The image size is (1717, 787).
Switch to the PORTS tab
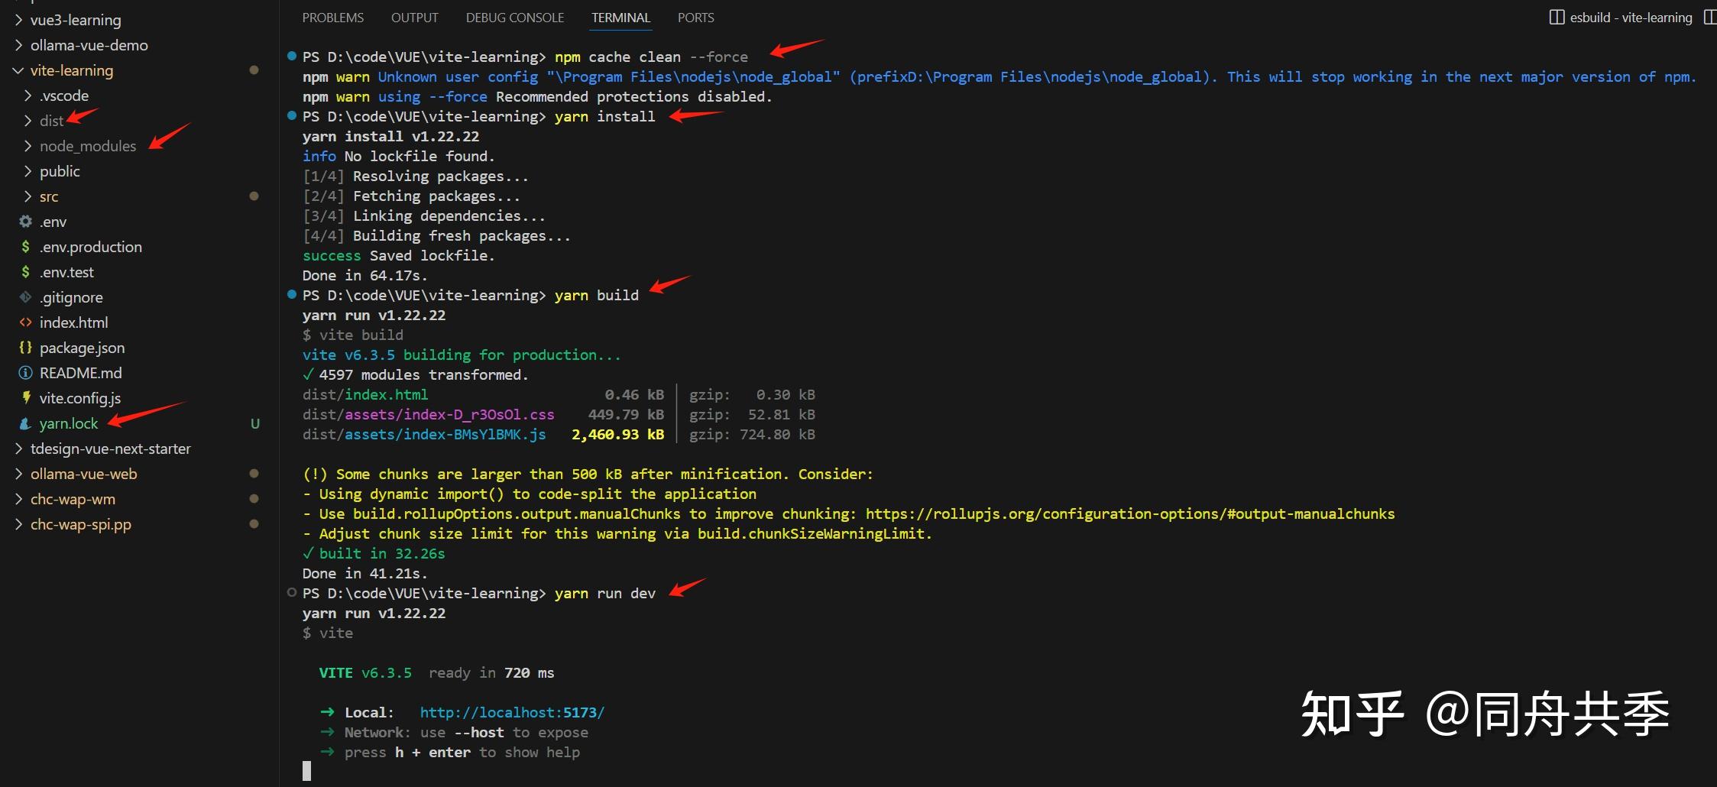pyautogui.click(x=695, y=18)
